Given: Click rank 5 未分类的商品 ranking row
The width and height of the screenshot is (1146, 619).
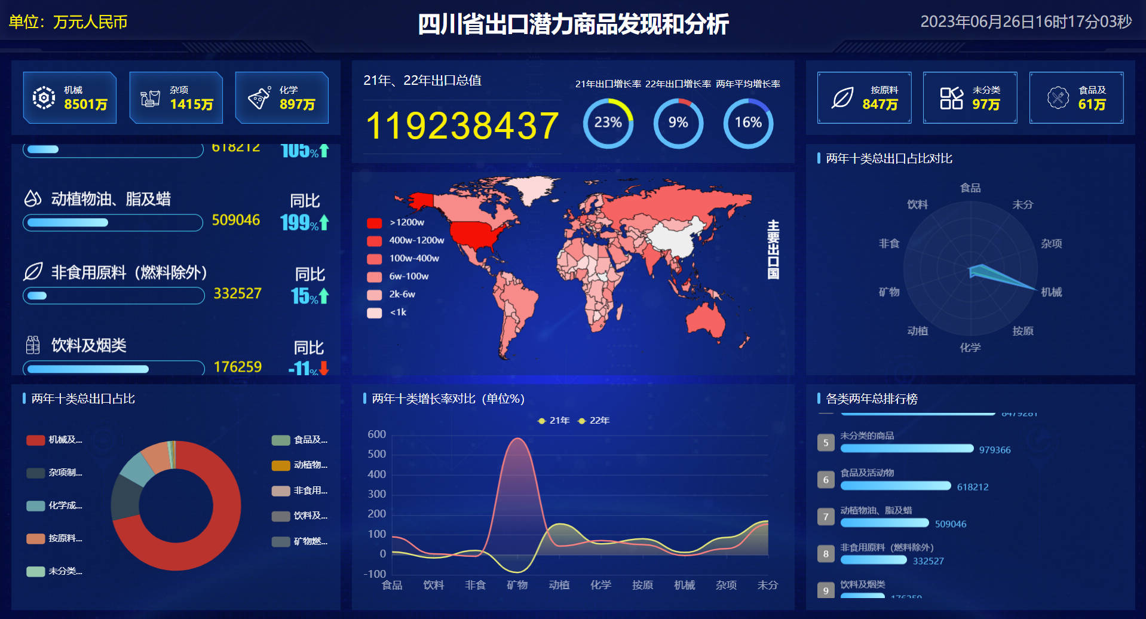Looking at the screenshot, I should (914, 443).
